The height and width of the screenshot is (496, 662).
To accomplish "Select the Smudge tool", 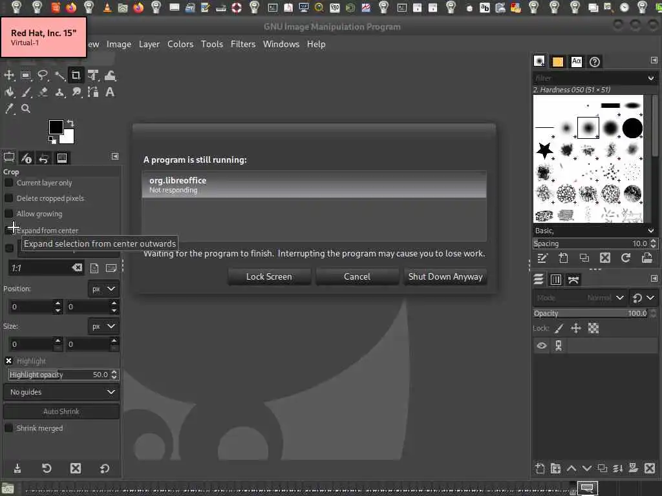I will (76, 92).
